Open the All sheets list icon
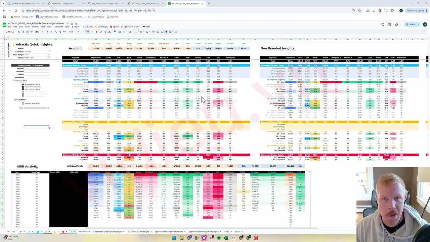Screen dimensions: 430x242 [x=14, y=232]
